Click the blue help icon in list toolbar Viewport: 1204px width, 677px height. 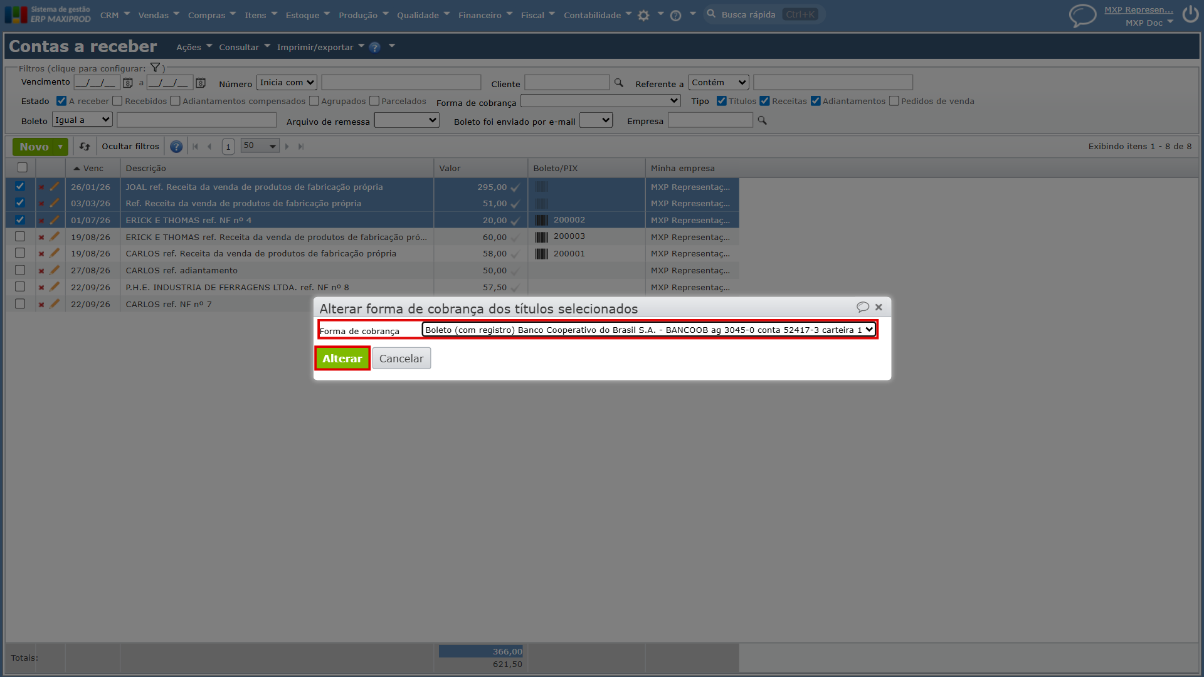[x=176, y=147]
